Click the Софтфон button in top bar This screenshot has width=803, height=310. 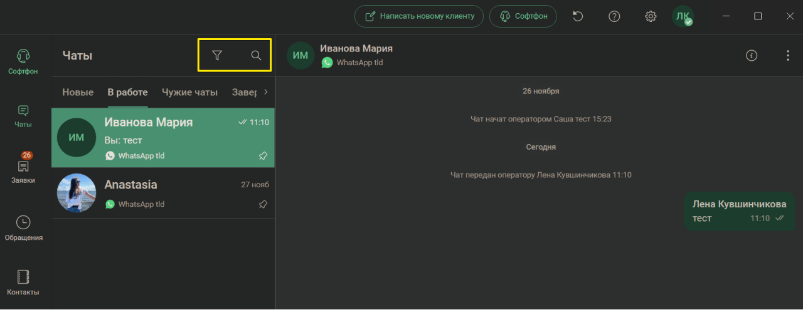point(523,16)
